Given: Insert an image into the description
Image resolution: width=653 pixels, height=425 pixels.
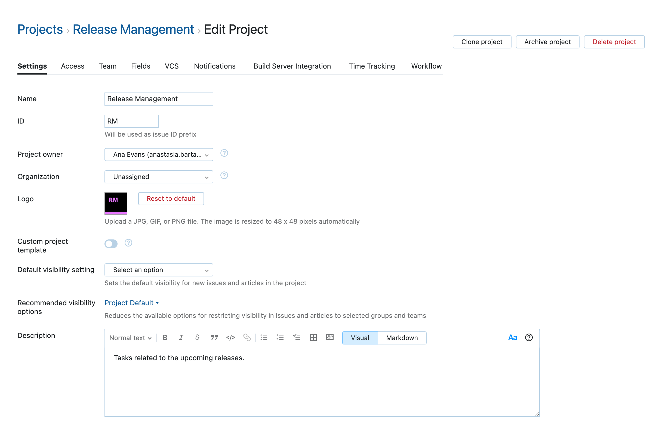Looking at the screenshot, I should tap(329, 338).
